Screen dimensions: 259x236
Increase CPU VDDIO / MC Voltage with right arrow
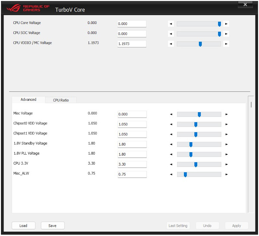click(226, 44)
